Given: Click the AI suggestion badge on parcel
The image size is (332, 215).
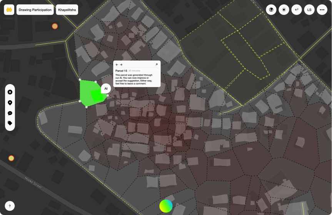Looking at the screenshot, I should coord(106,88).
